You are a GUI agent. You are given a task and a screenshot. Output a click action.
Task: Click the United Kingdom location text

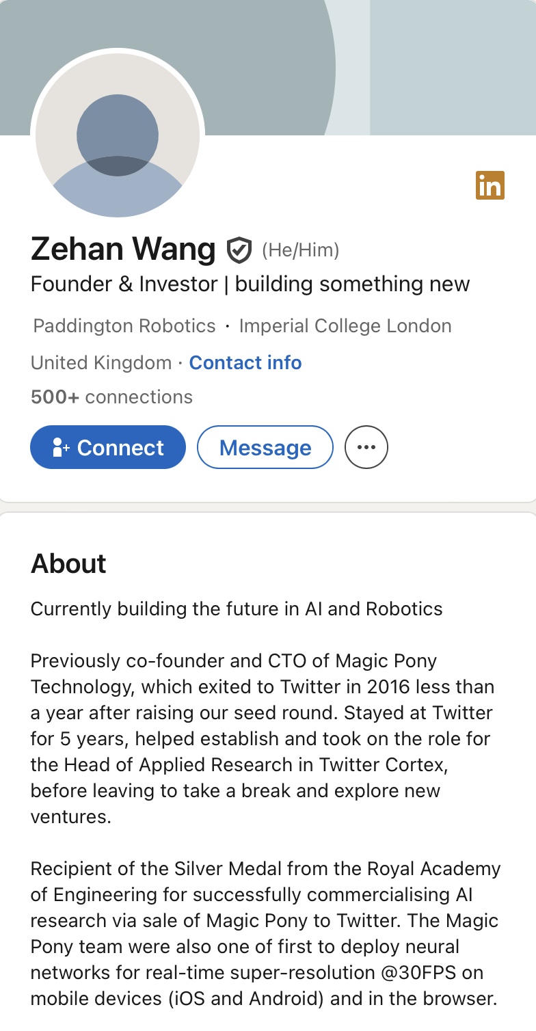(101, 362)
